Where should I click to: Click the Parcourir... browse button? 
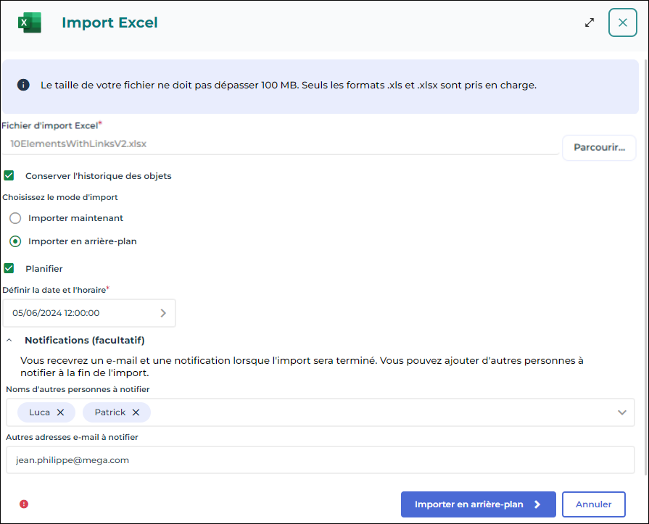click(599, 147)
